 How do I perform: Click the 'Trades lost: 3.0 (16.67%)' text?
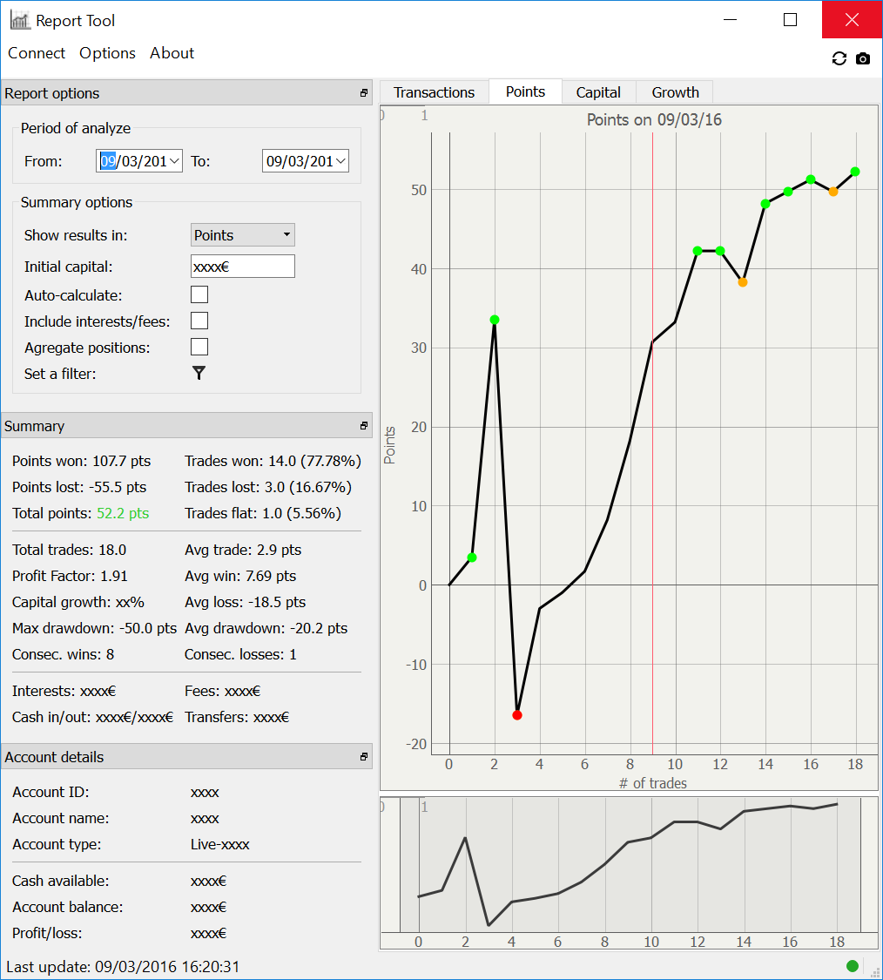click(x=268, y=487)
